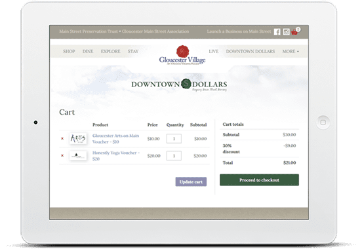Click Proceed to checkout button
The image size is (362, 249).
(x=259, y=180)
